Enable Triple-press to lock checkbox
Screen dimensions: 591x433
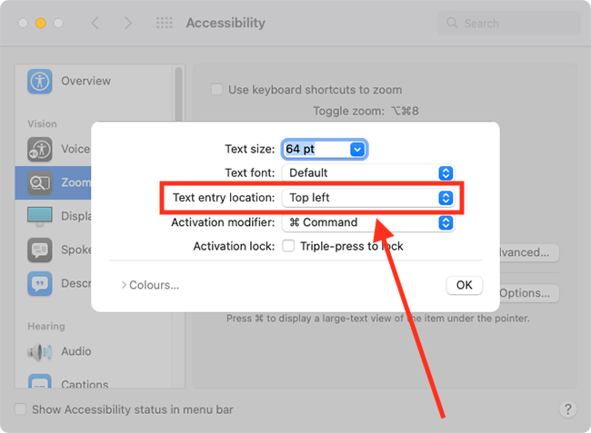coord(288,246)
